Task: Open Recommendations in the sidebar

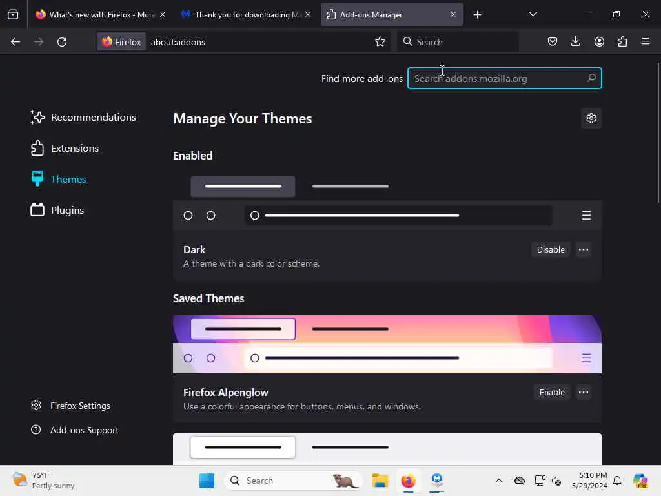Action: 83,118
